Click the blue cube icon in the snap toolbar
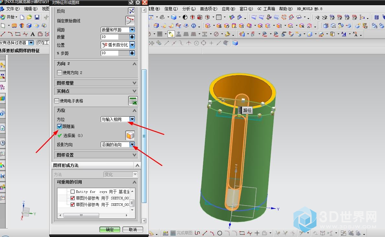The image size is (385, 237). 235,43
